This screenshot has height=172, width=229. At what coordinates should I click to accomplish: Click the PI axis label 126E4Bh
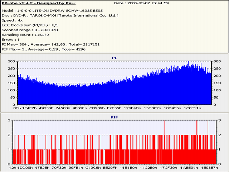pyautogui.click(x=133, y=108)
